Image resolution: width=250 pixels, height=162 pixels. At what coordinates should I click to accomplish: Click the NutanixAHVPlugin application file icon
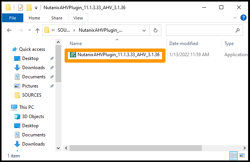click(72, 55)
